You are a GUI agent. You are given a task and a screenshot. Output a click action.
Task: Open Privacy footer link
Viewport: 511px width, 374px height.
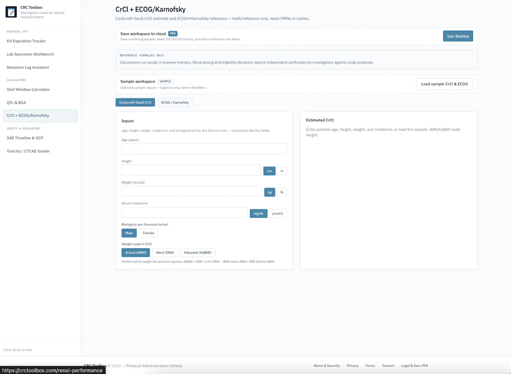coord(352,366)
